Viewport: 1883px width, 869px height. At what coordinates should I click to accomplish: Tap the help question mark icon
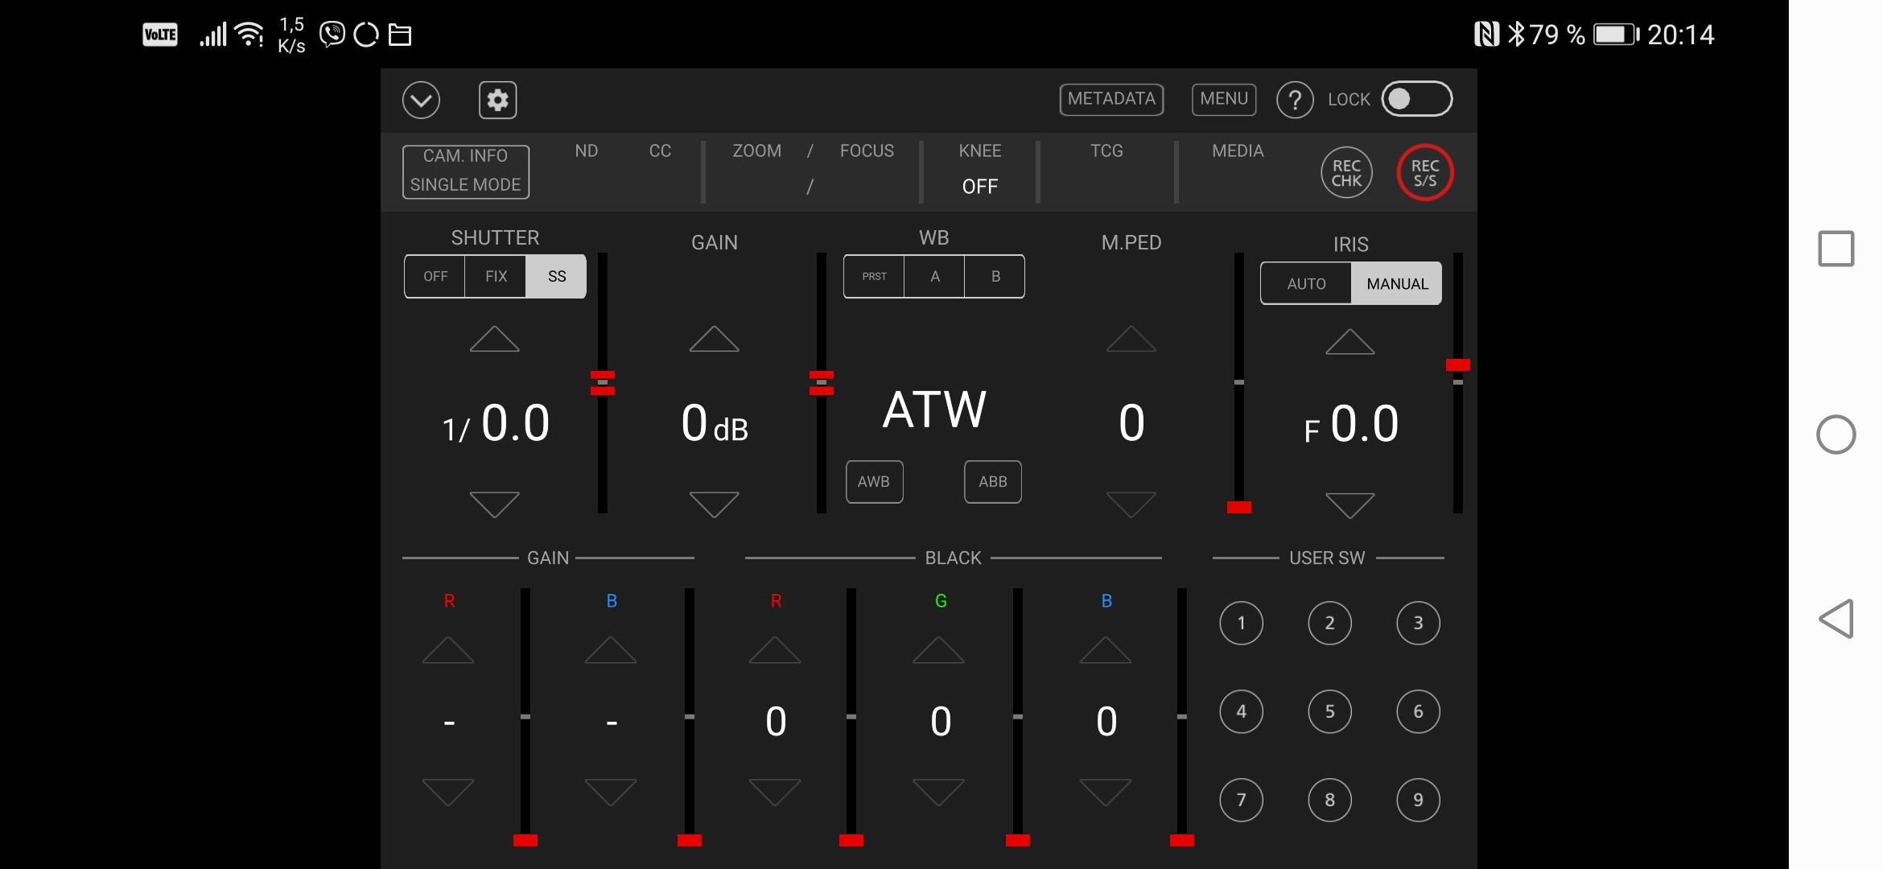pyautogui.click(x=1295, y=101)
